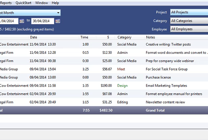Click the 09/04/2014 13:00 date cell
Screen dimensions: 208x140
pos(43,77)
